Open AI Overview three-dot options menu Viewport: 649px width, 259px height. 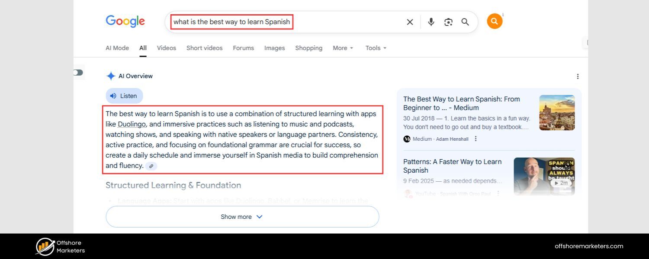point(578,76)
